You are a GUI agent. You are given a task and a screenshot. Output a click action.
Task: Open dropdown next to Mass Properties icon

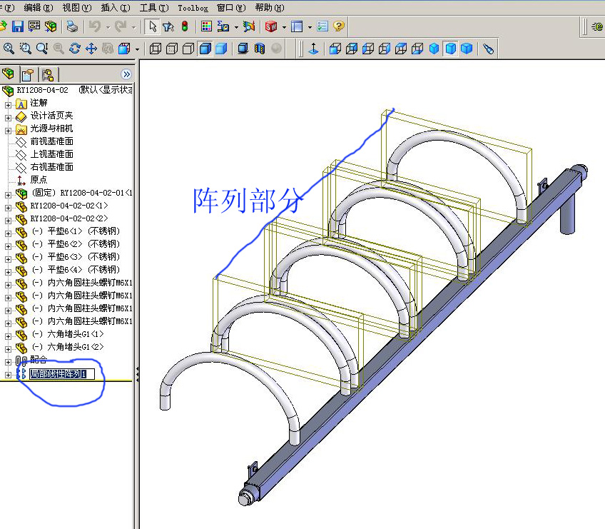236,27
